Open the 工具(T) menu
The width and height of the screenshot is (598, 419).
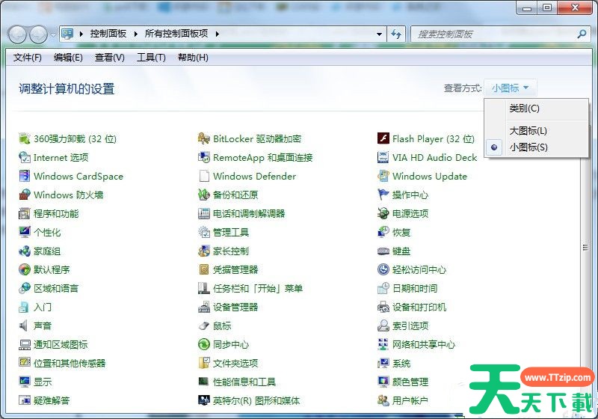pos(150,58)
